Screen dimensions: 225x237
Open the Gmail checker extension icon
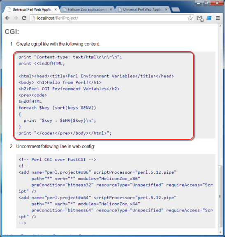200,19
